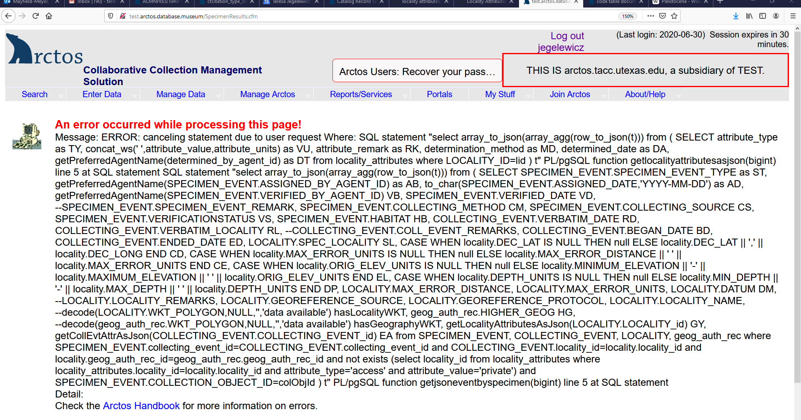The image size is (801, 420).
Task: Reload the current page
Action: tap(35, 16)
